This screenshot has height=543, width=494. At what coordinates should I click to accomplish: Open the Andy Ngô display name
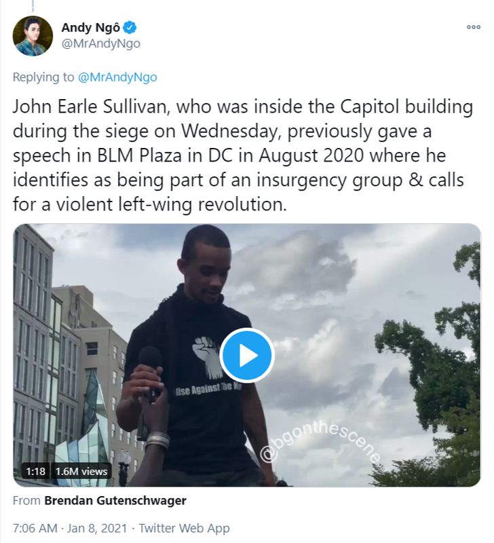coord(91,27)
